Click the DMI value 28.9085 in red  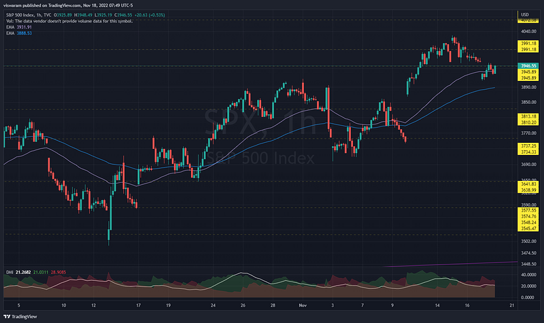point(58,273)
